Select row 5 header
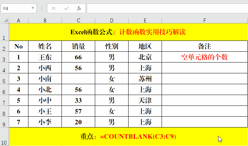 click(5, 79)
